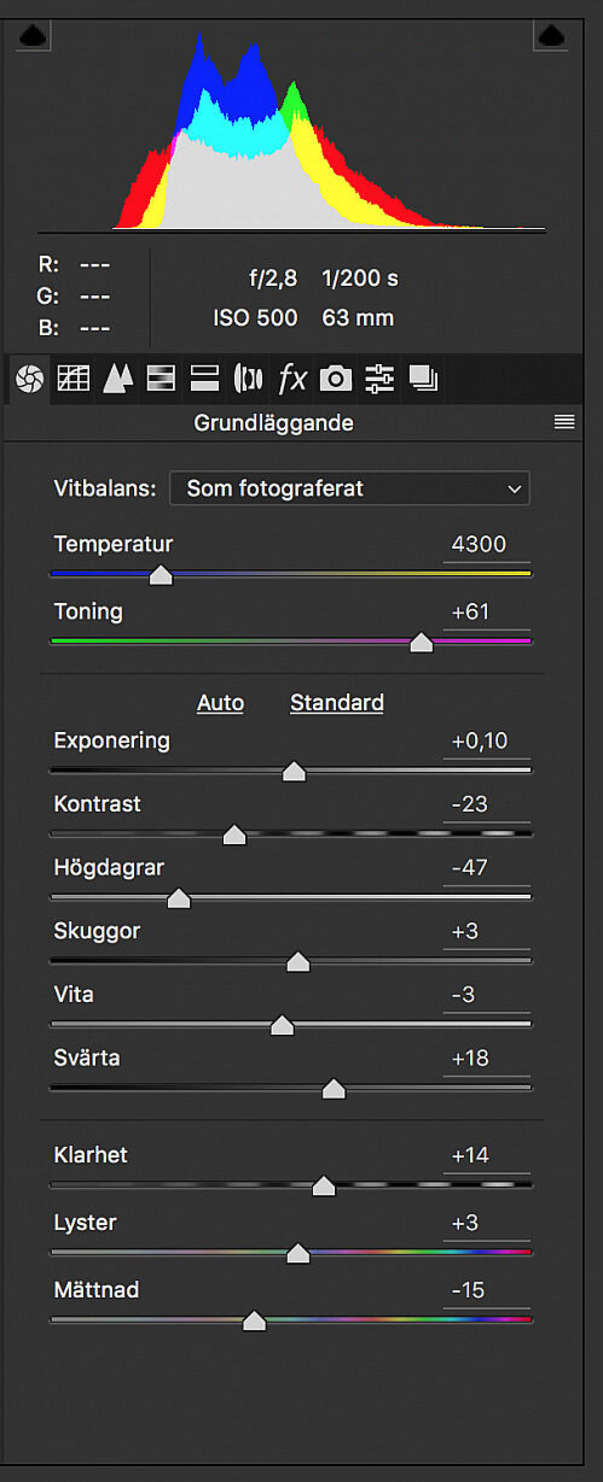
Task: Click the Auto tone link
Action: pyautogui.click(x=221, y=702)
